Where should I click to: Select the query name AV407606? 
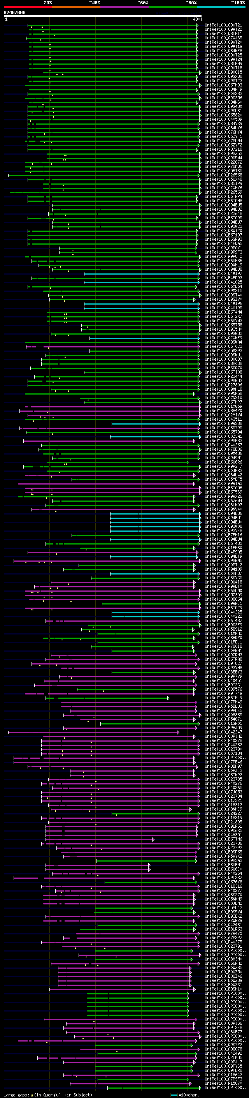(14, 12)
